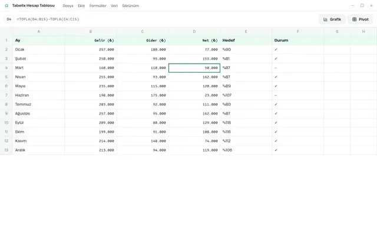
Task: Select the Temmuz cell
Action: [39, 104]
